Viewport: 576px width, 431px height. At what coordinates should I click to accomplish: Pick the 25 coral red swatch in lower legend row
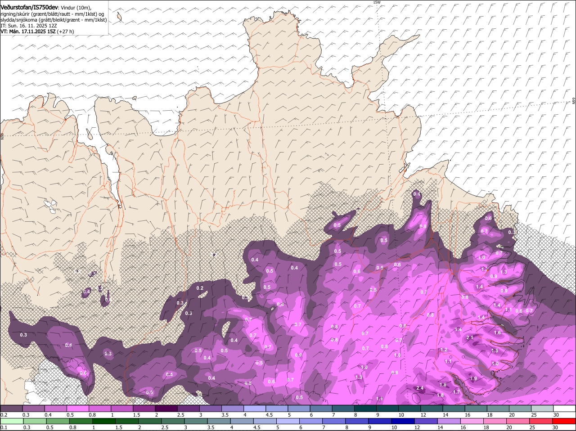tap(541, 421)
